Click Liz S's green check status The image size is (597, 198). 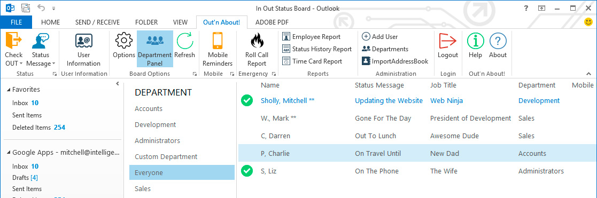click(247, 171)
